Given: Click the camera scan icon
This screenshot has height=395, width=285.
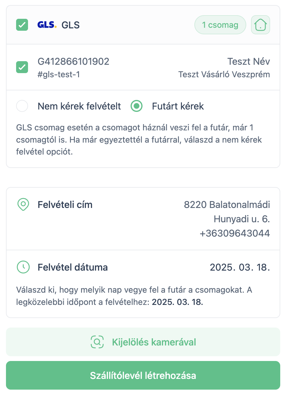Looking at the screenshot, I should click(x=97, y=342).
